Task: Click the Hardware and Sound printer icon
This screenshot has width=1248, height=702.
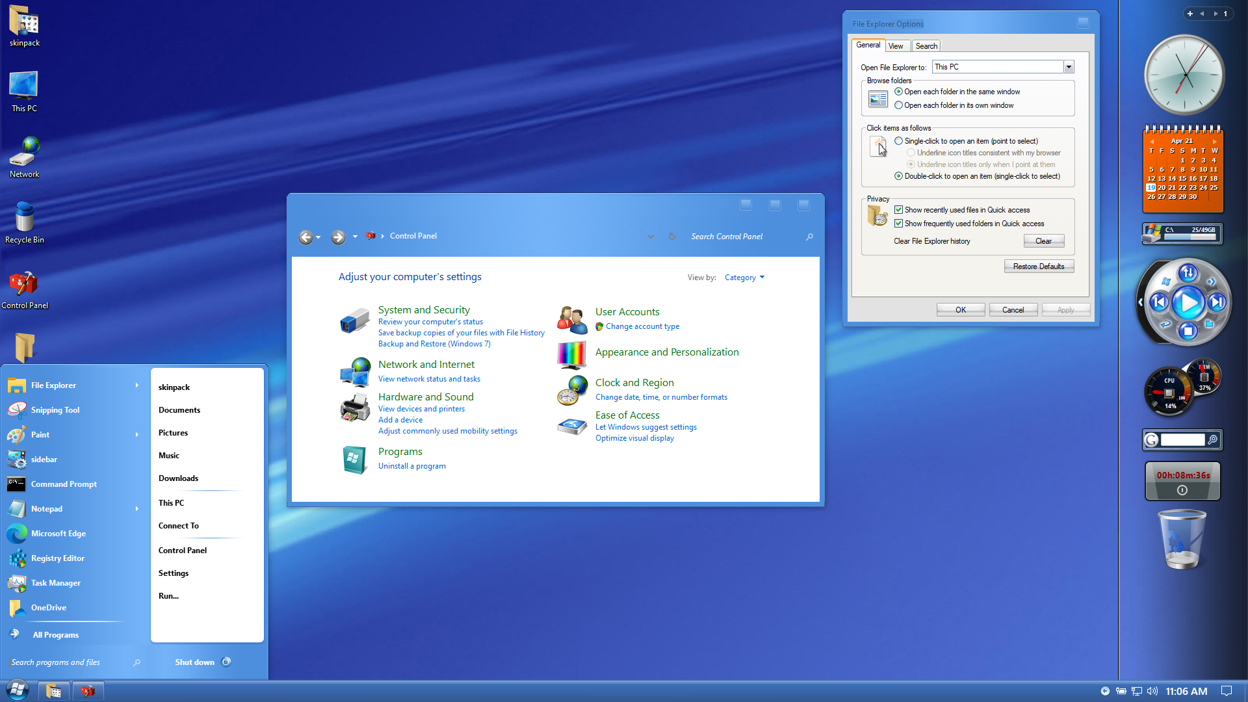Action: (354, 408)
